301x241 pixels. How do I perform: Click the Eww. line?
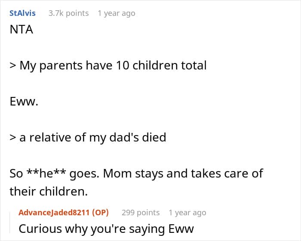point(24,101)
